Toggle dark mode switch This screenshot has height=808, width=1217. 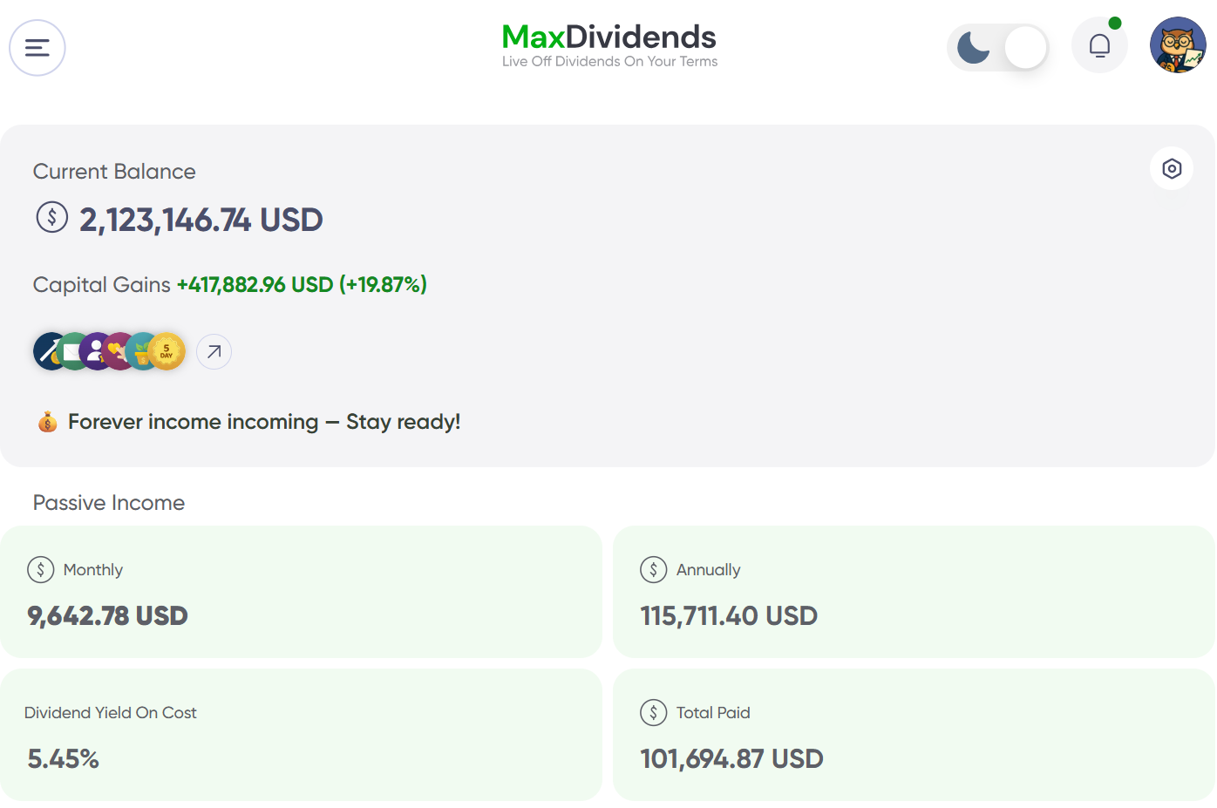(x=997, y=48)
